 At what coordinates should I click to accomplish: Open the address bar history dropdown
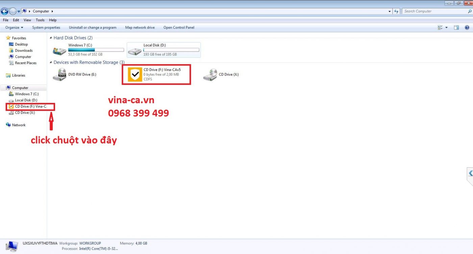click(390, 11)
